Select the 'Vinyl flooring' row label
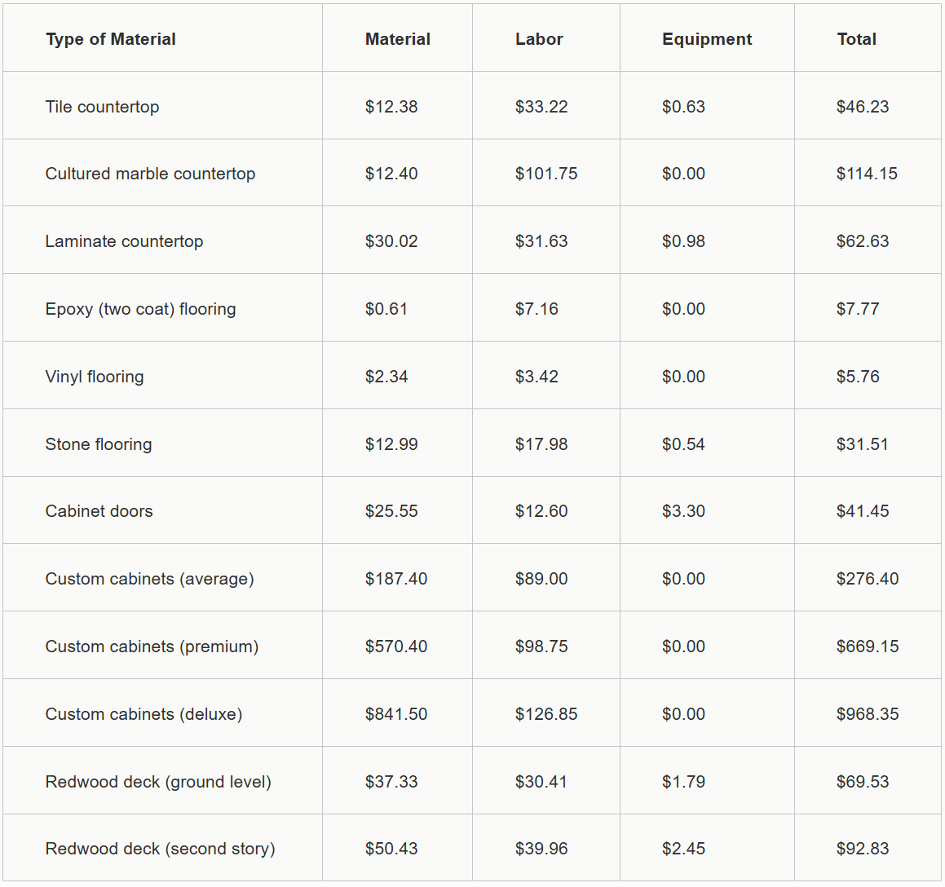The height and width of the screenshot is (887, 945). point(95,377)
